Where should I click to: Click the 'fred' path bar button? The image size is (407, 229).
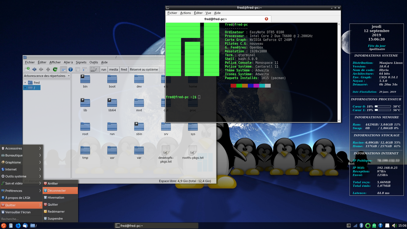coord(124,69)
